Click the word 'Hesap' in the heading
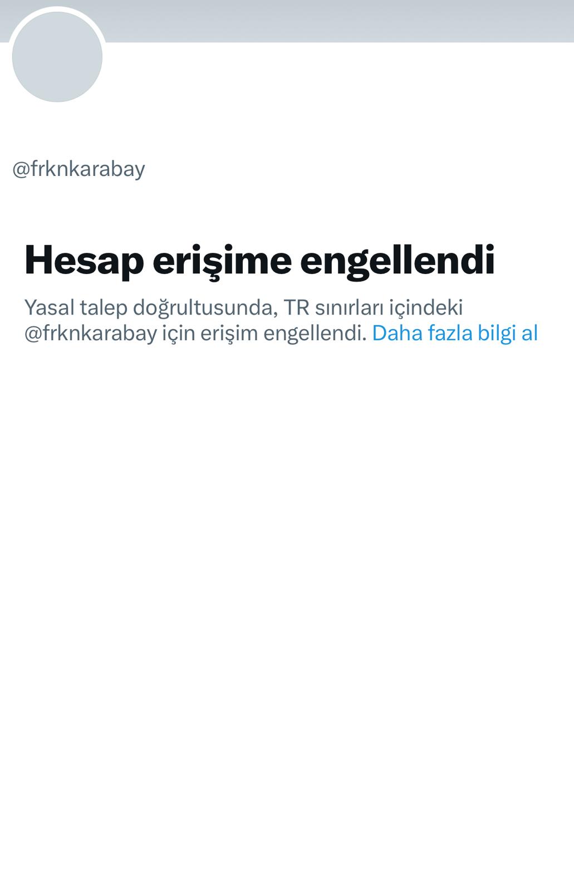The width and height of the screenshot is (574, 891). point(84,260)
